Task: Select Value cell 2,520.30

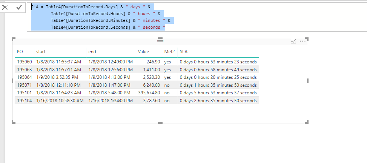Action: 152,77
